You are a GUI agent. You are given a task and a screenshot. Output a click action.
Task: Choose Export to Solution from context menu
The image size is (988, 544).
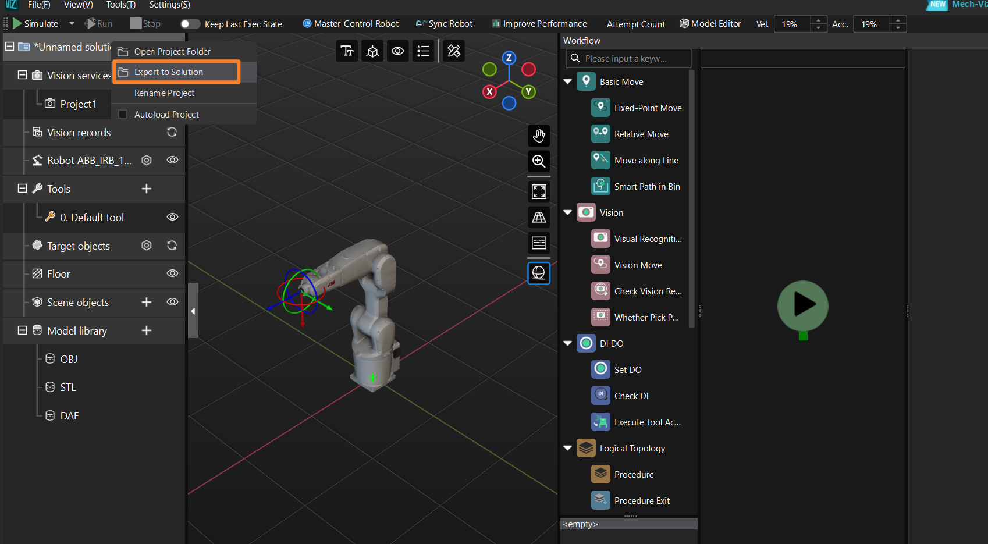pos(169,72)
